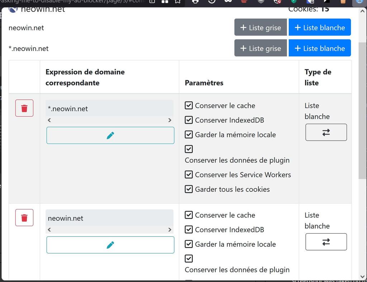Viewport: 367px width, 282px height.
Task: Add neowin.net to Liste grise
Action: tap(261, 27)
